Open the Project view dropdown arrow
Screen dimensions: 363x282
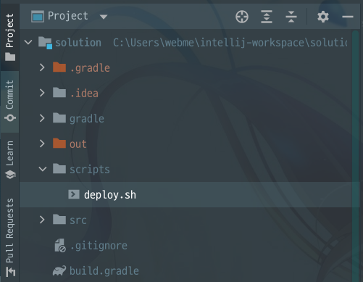pyautogui.click(x=104, y=17)
